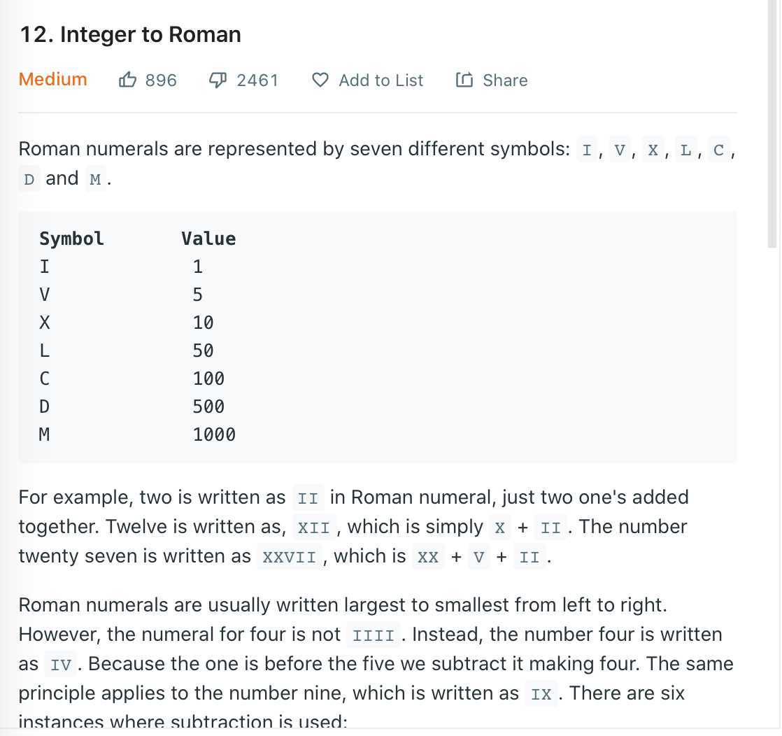Click the IIII inline code snippet
Image resolution: width=782 pixels, height=736 pixels.
tap(373, 635)
